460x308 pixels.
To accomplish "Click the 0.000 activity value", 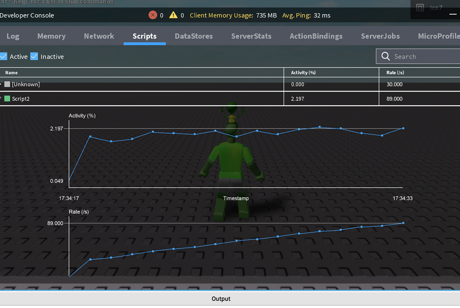I will [297, 84].
